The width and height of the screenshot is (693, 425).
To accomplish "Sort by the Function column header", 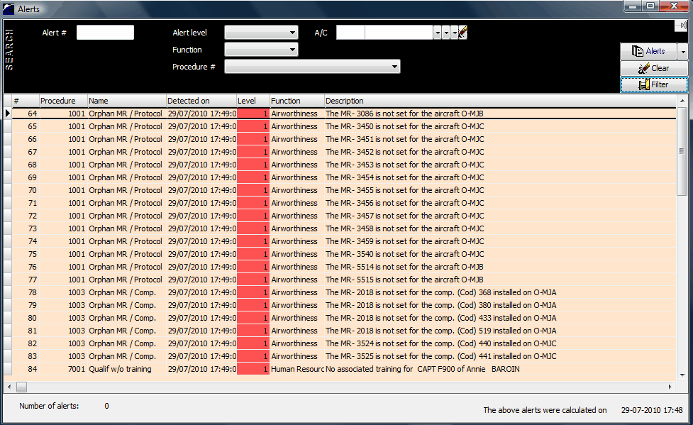I will 297,101.
